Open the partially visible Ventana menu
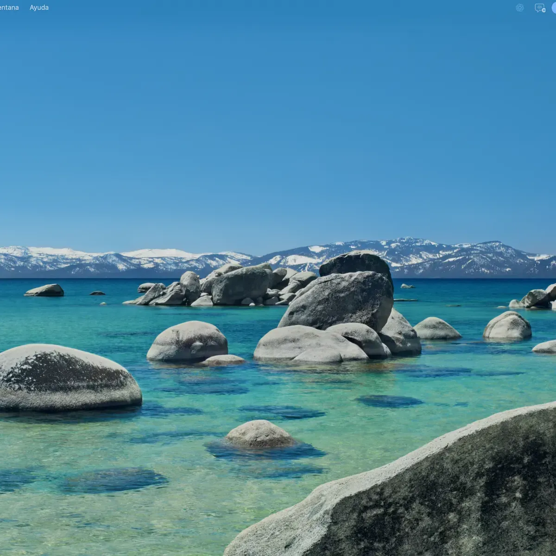Image resolution: width=556 pixels, height=556 pixels. 9,7
